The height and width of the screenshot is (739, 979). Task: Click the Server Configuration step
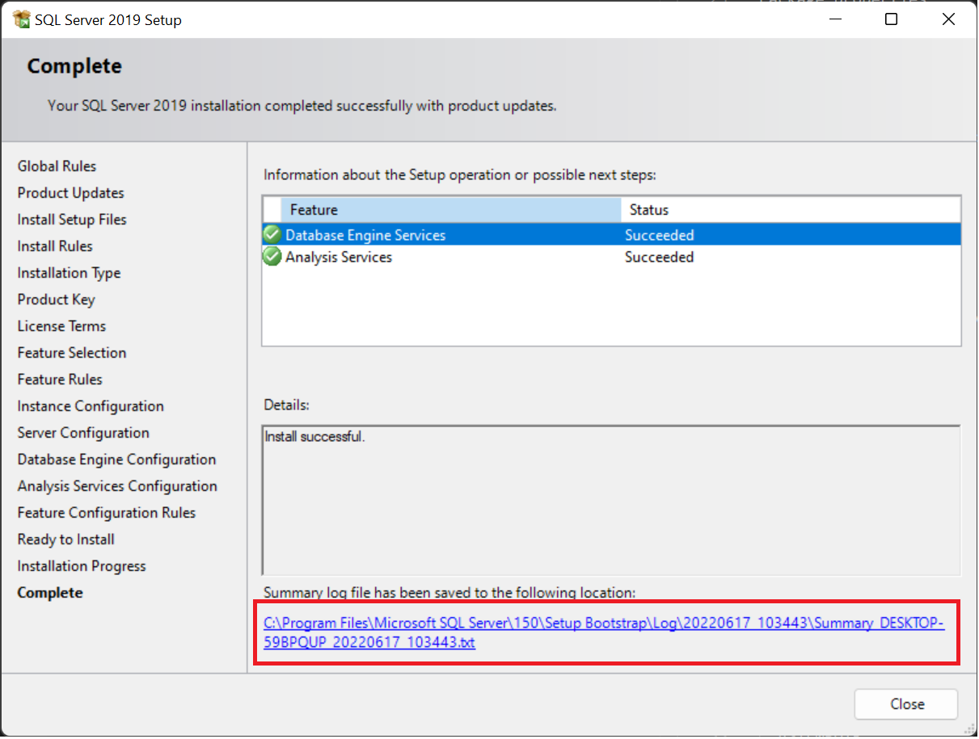(x=83, y=433)
